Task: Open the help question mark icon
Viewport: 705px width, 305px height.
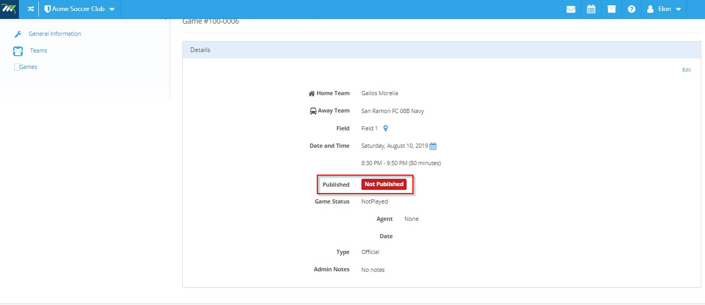Action: click(631, 9)
